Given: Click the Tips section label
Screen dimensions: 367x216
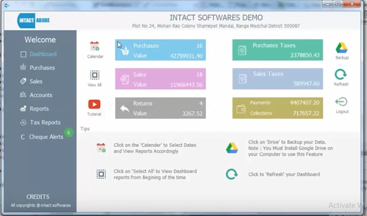Looking at the screenshot, I should point(85,129).
